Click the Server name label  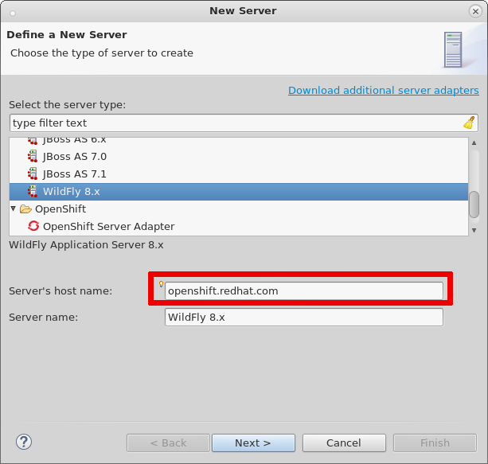click(43, 317)
